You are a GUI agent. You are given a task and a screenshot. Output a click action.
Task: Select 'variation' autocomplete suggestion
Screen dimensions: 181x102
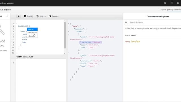pos(32,33)
